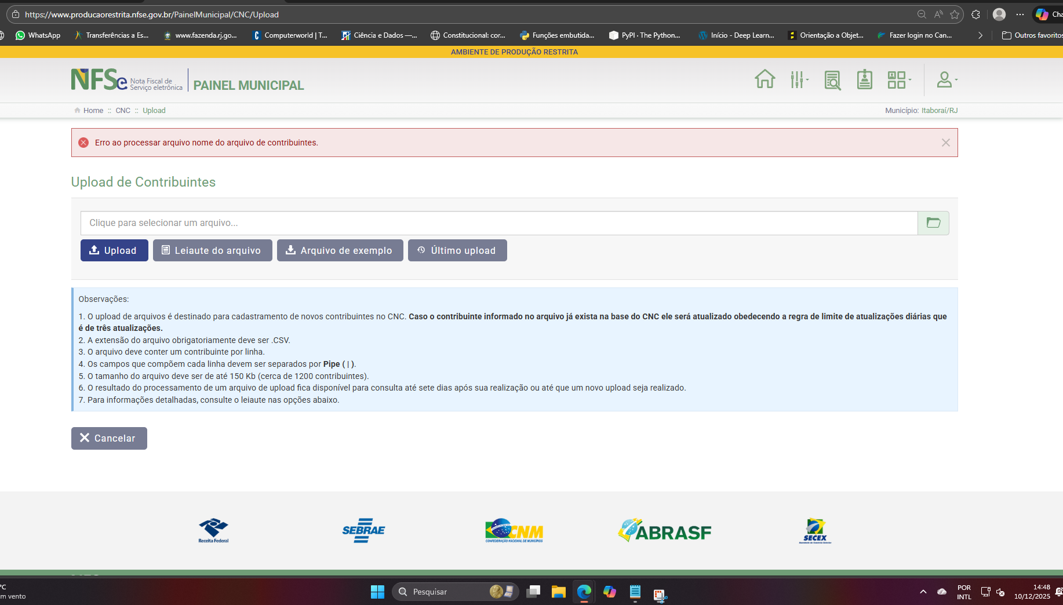
Task: Go to the Home breadcrumb link
Action: 93,111
